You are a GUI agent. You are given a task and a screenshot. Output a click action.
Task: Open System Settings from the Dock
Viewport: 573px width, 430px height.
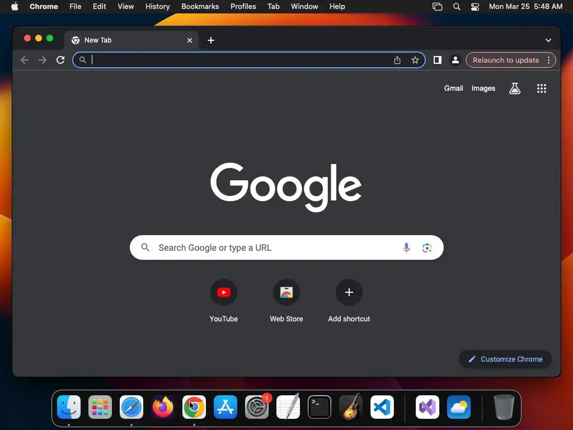(257, 407)
